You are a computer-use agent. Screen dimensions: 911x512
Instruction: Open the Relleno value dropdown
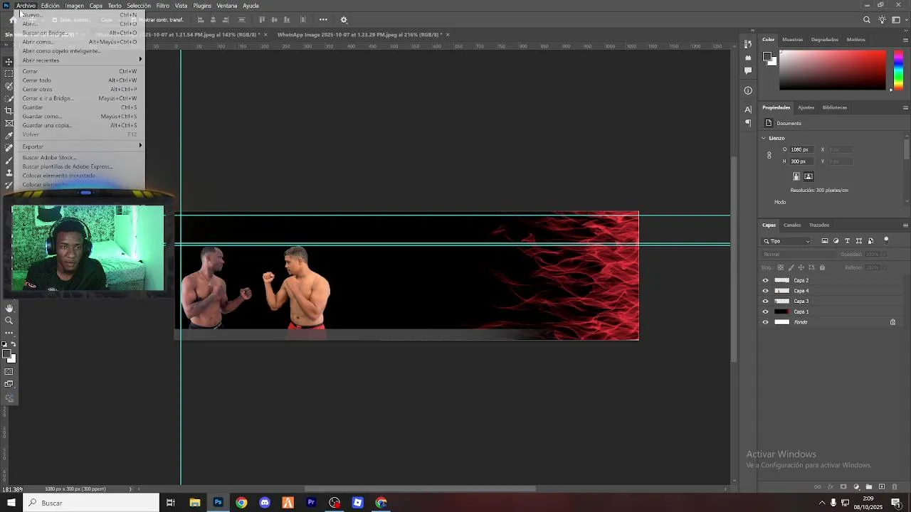[x=883, y=267]
